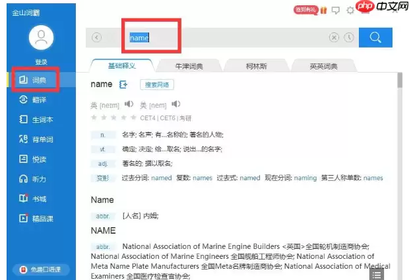Click the n. part-of-speech label
The width and height of the screenshot is (409, 280).
(x=103, y=135)
